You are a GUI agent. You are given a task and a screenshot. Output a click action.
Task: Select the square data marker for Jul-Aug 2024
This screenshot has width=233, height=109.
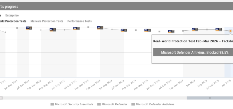[x=159, y=32]
